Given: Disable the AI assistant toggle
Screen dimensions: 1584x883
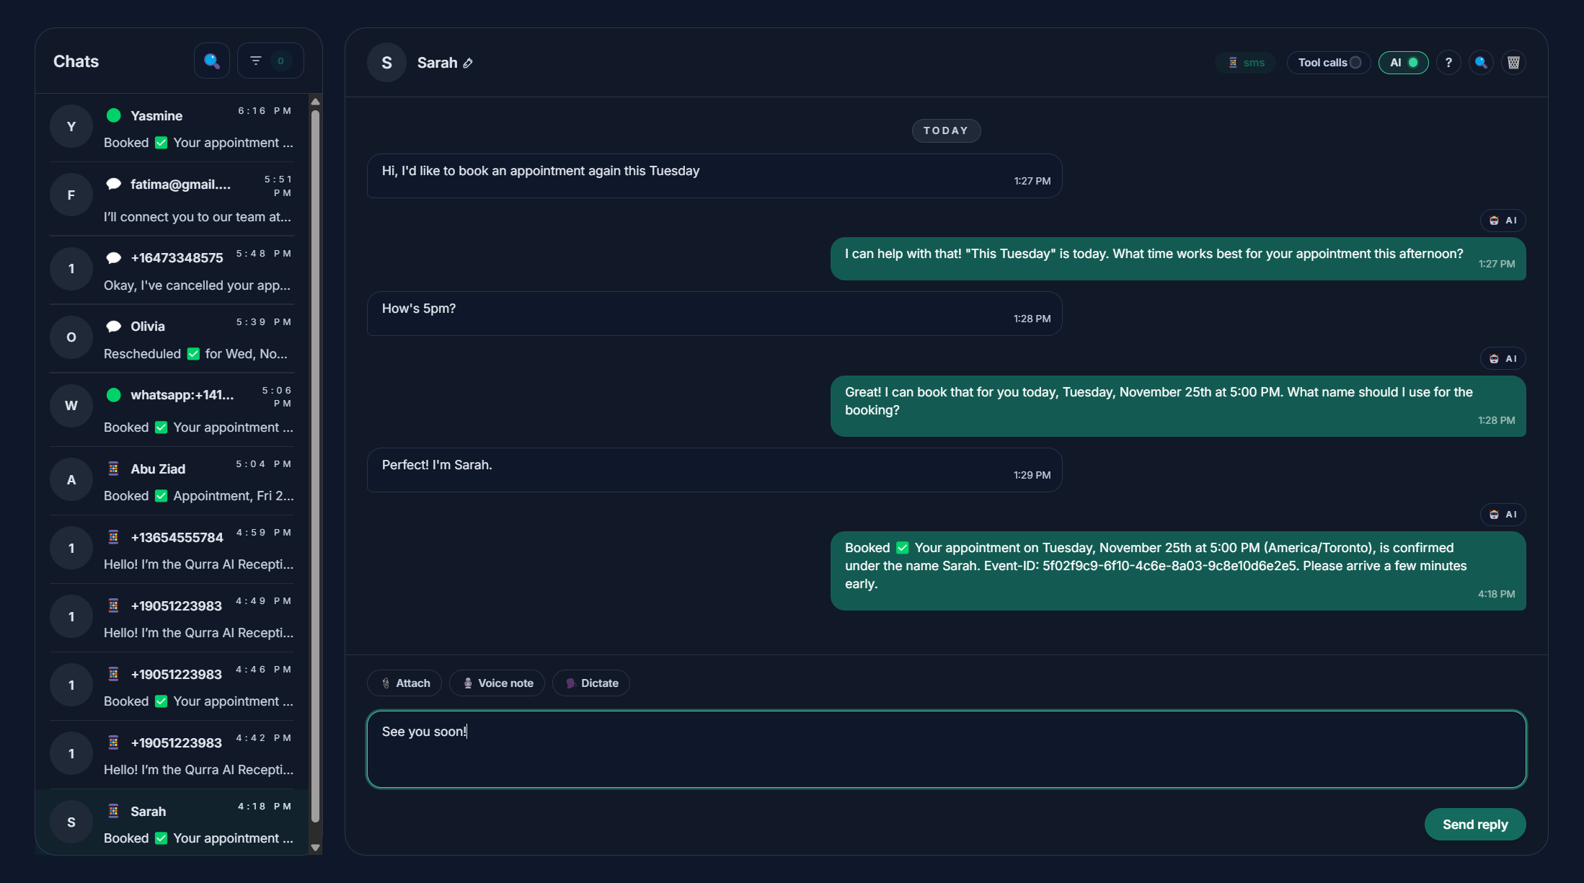Looking at the screenshot, I should pos(1403,63).
